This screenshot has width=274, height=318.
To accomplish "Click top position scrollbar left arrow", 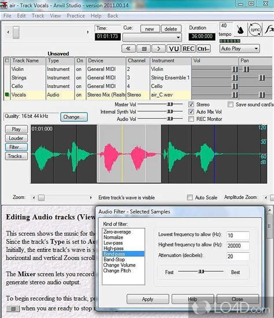I will (8, 32).
